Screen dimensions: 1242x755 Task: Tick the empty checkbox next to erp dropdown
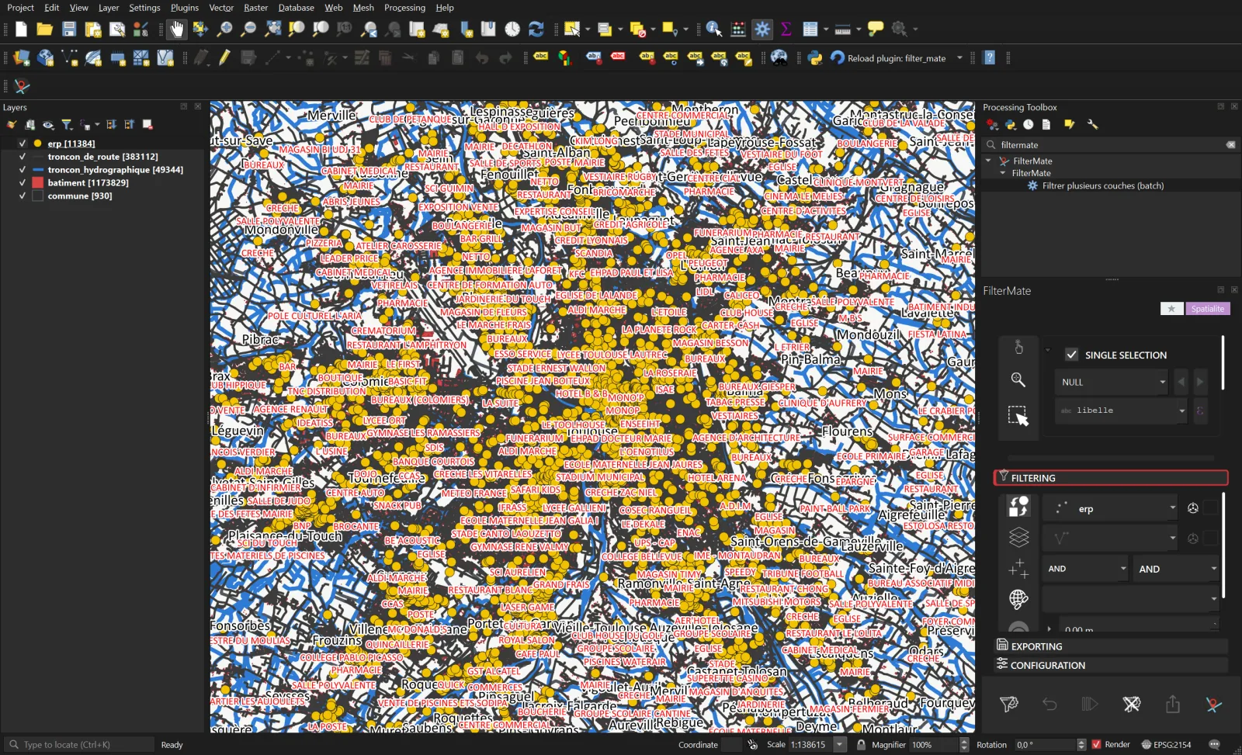pyautogui.click(x=1211, y=508)
